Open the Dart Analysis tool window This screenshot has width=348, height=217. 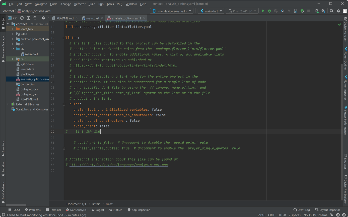point(76,210)
